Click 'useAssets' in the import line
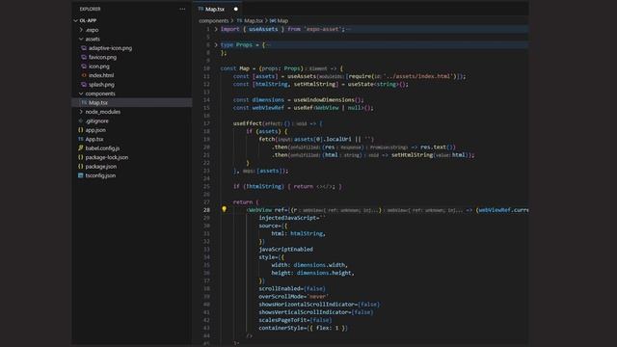The image size is (617, 347). coord(263,29)
